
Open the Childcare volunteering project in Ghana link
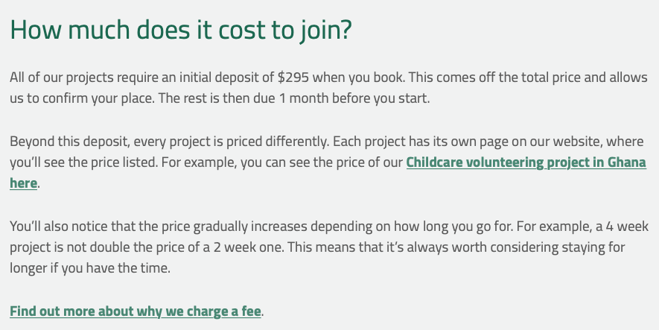click(526, 162)
